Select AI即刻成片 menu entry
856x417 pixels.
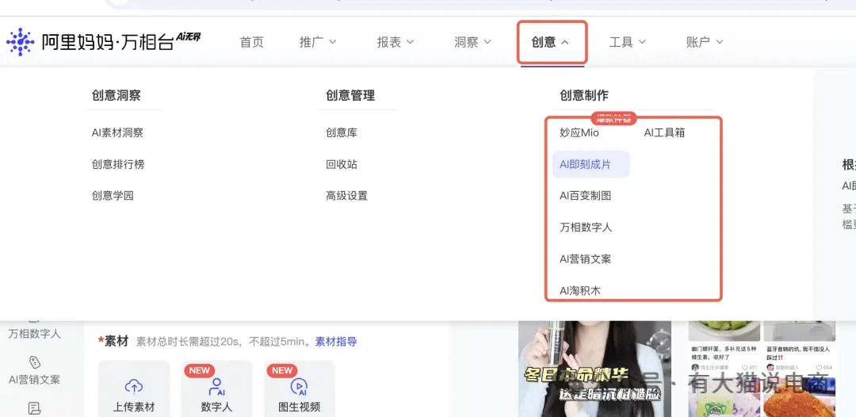591,164
